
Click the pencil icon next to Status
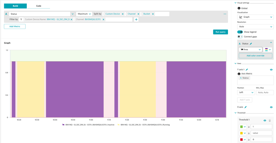click(251, 44)
